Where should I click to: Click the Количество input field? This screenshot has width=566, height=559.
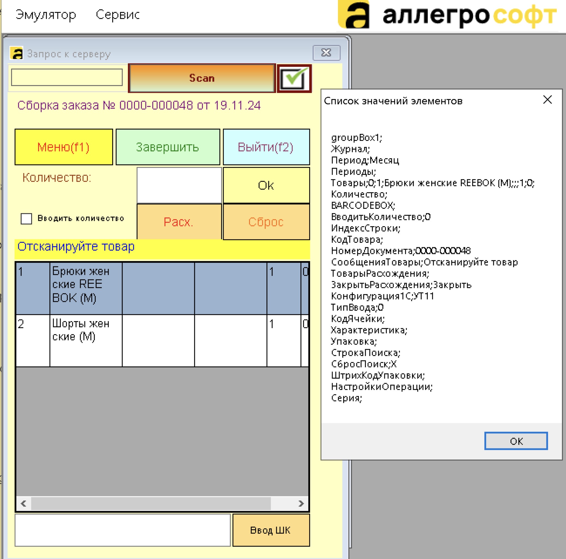coord(179,185)
